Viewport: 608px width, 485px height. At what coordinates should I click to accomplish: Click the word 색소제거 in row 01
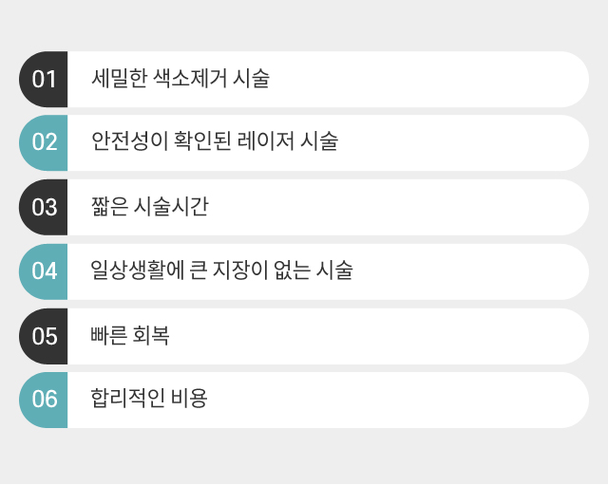(x=190, y=78)
